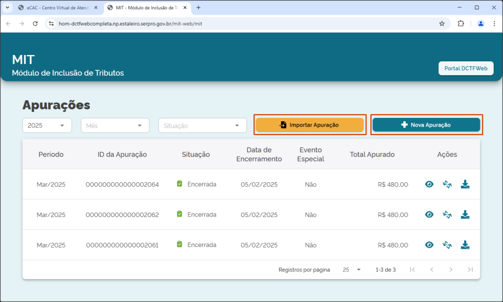503x302 pixels.
Task: Open the tab search chevron
Action: click(x=7, y=7)
